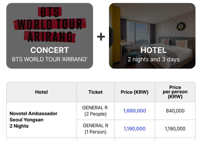
Task: Select the Novotel Ambassador Seoul Yongsan cell
Action: point(33,120)
